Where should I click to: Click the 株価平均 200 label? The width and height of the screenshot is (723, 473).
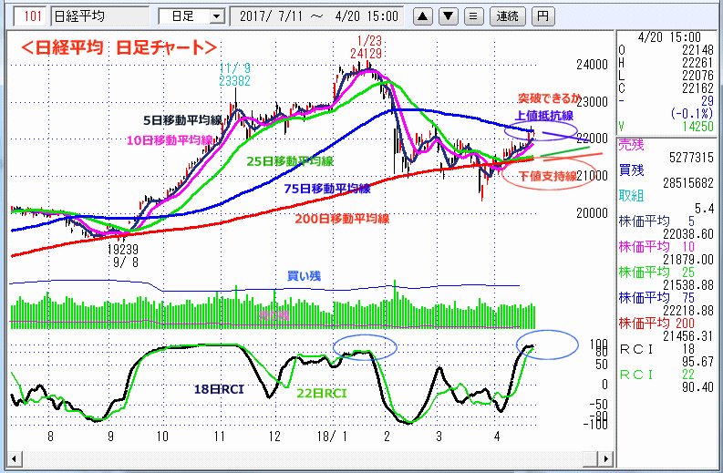(x=656, y=323)
